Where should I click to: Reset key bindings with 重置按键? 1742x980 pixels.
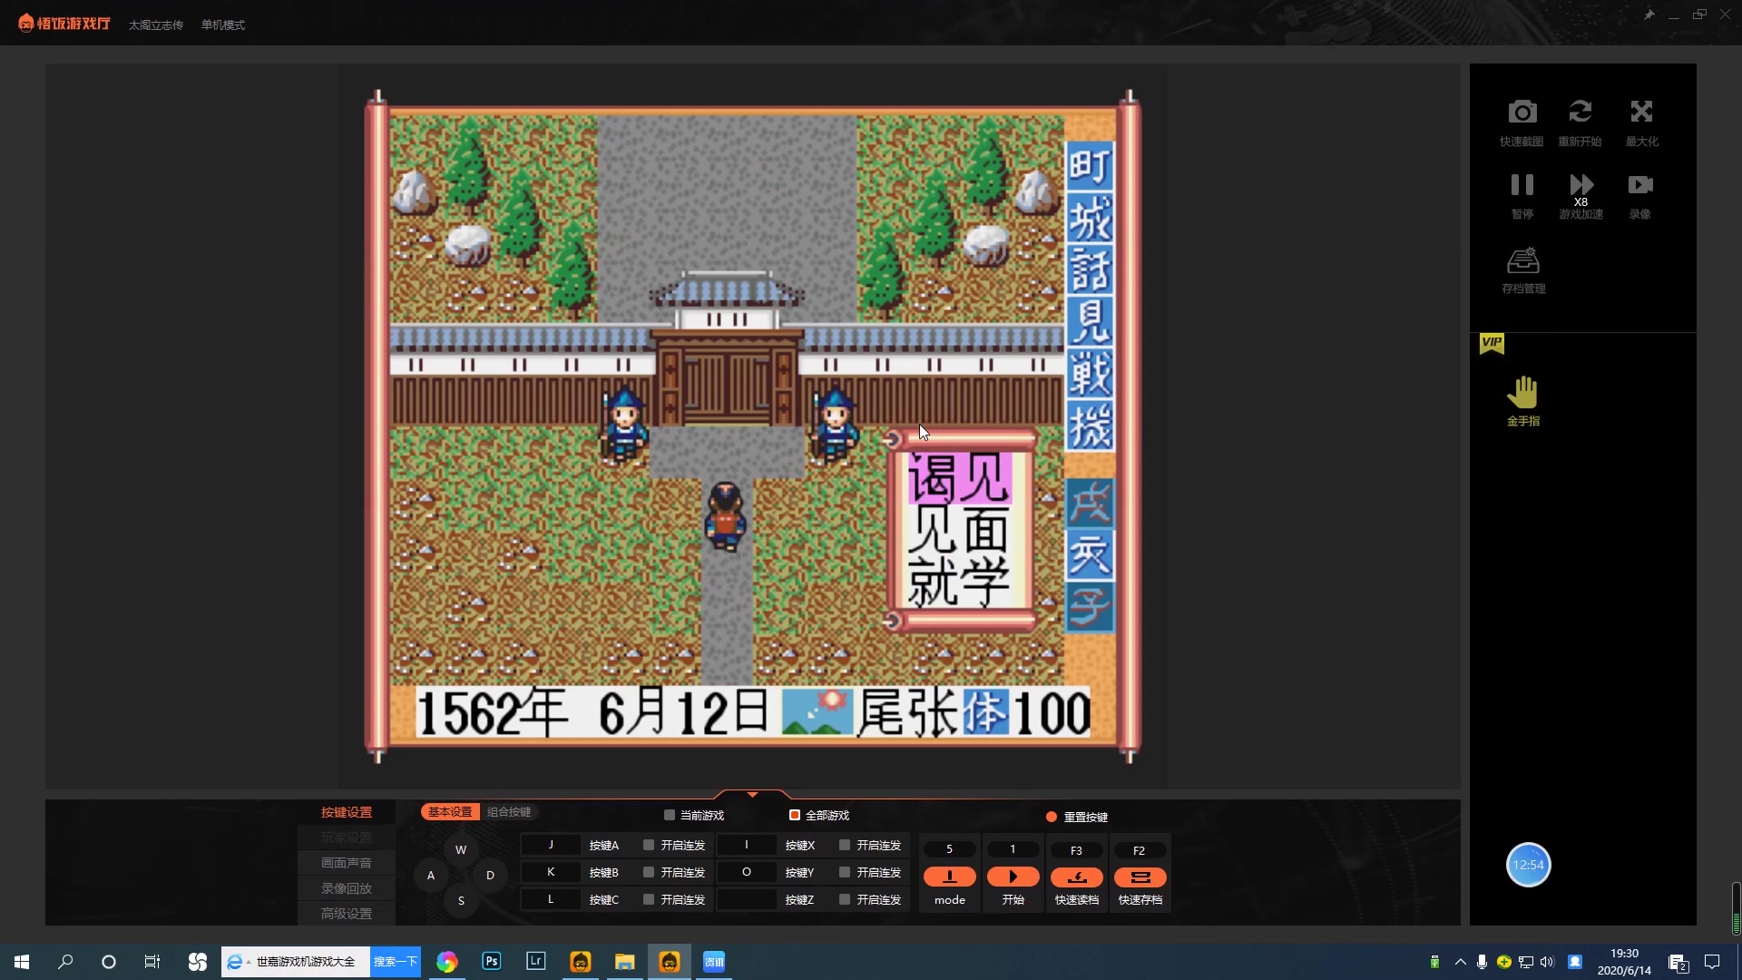(1077, 817)
